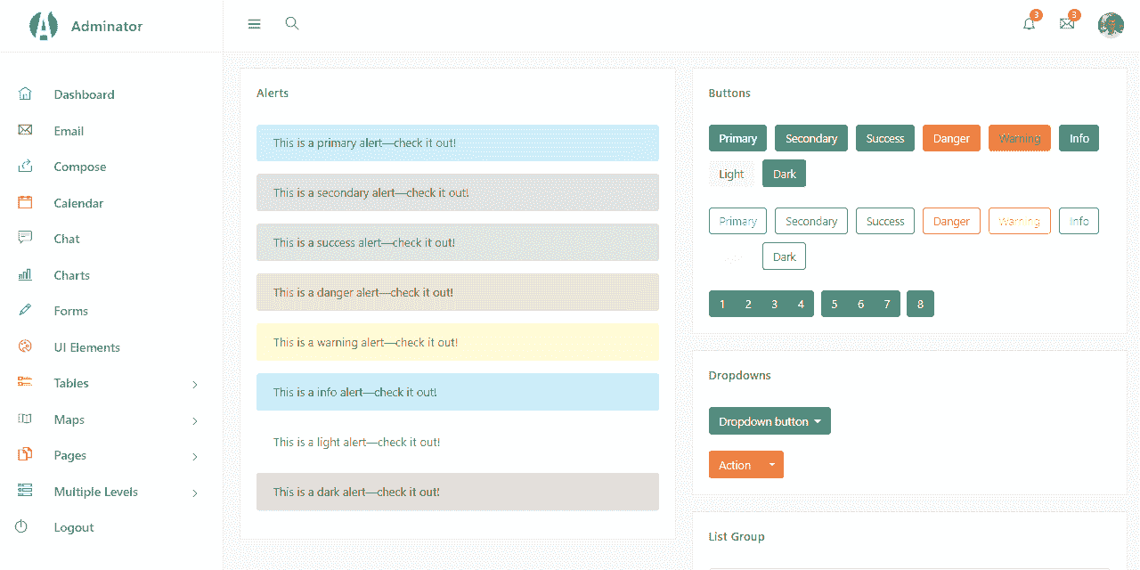Click the outlined Primary button

(x=737, y=221)
